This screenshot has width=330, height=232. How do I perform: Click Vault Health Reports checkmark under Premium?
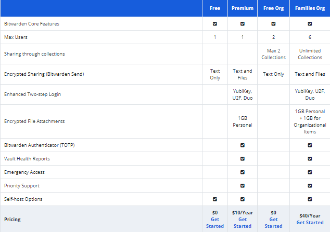click(x=243, y=159)
